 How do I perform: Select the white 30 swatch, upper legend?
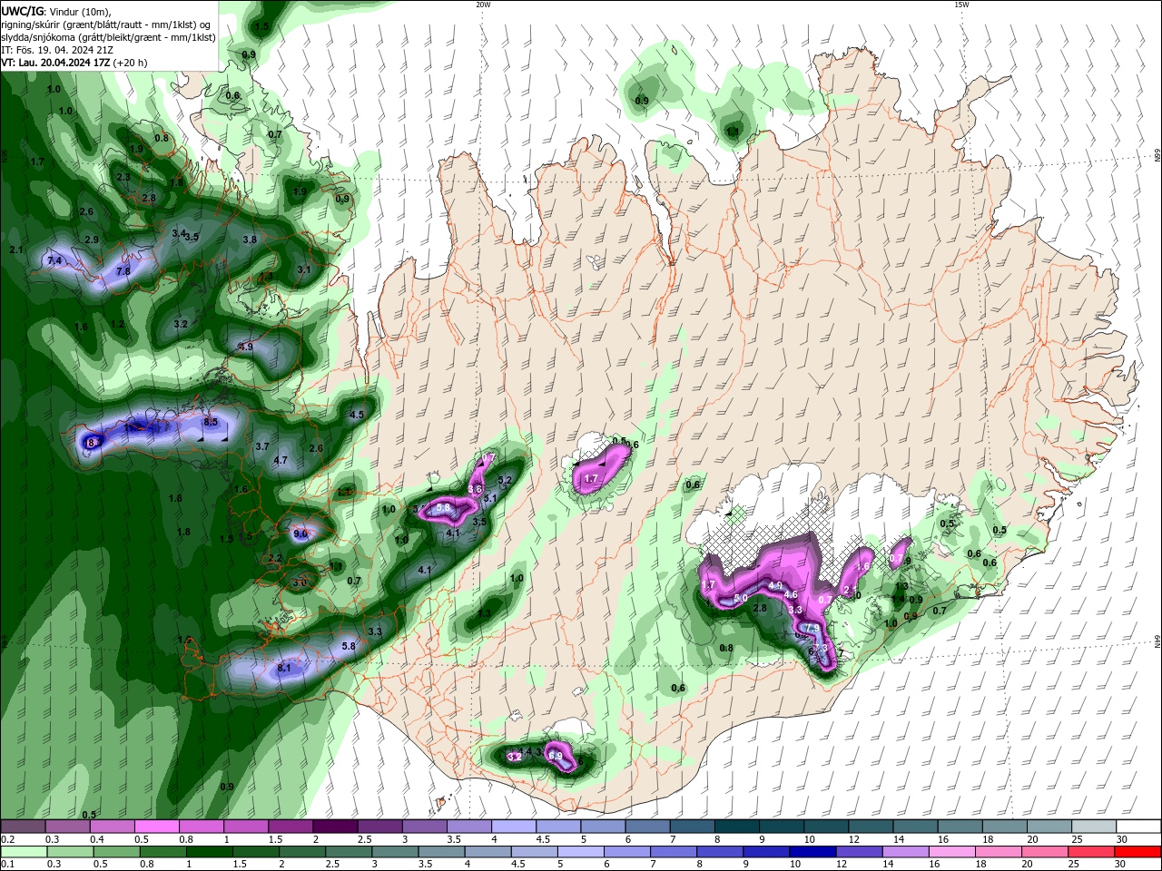pos(1139,827)
